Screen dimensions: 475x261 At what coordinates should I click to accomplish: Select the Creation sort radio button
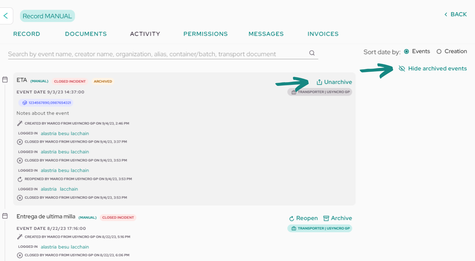coord(439,51)
